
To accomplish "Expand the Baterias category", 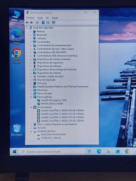I will 31,32.
